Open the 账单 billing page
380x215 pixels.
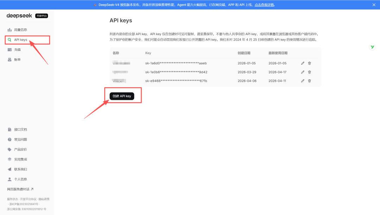(x=17, y=59)
